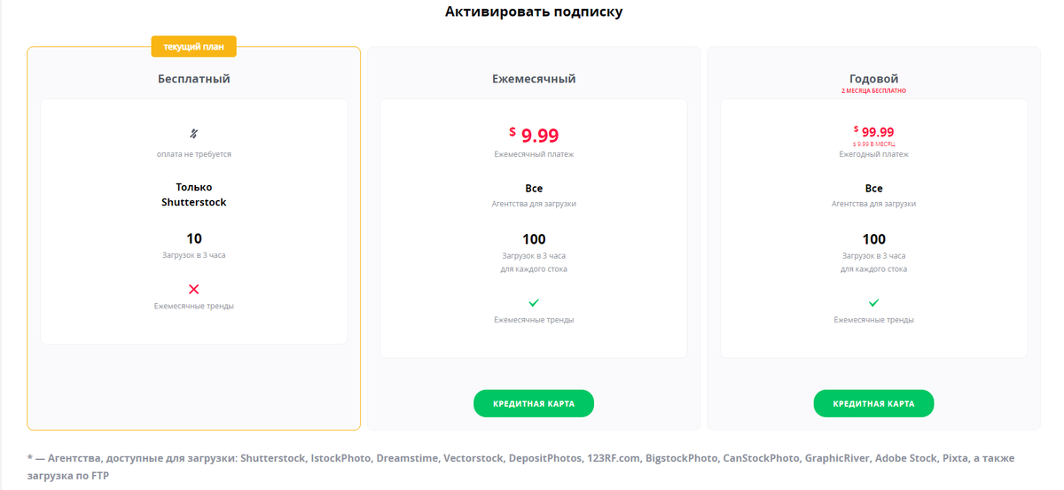Click the 'текущий план' badge

[x=194, y=46]
